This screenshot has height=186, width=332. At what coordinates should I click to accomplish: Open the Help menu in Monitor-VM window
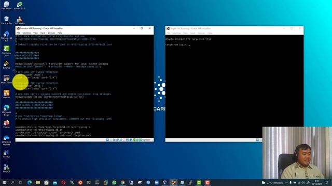click(60, 33)
